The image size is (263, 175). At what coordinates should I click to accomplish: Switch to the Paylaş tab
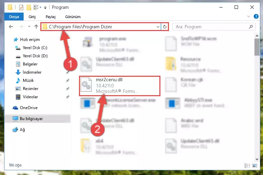51,17
